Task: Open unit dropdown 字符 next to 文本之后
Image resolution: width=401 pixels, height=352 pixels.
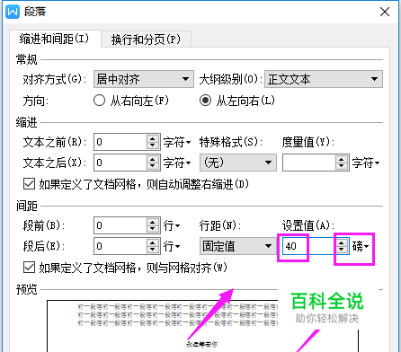Action: (x=177, y=163)
